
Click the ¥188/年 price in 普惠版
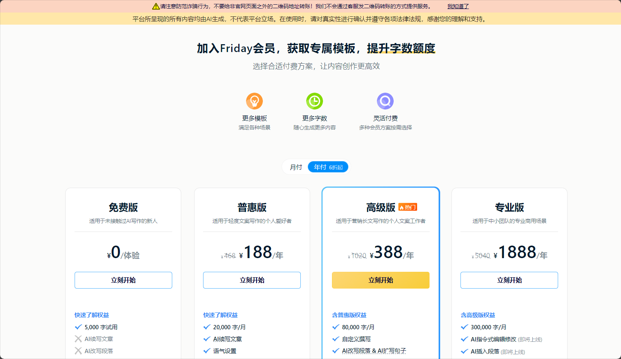point(261,252)
